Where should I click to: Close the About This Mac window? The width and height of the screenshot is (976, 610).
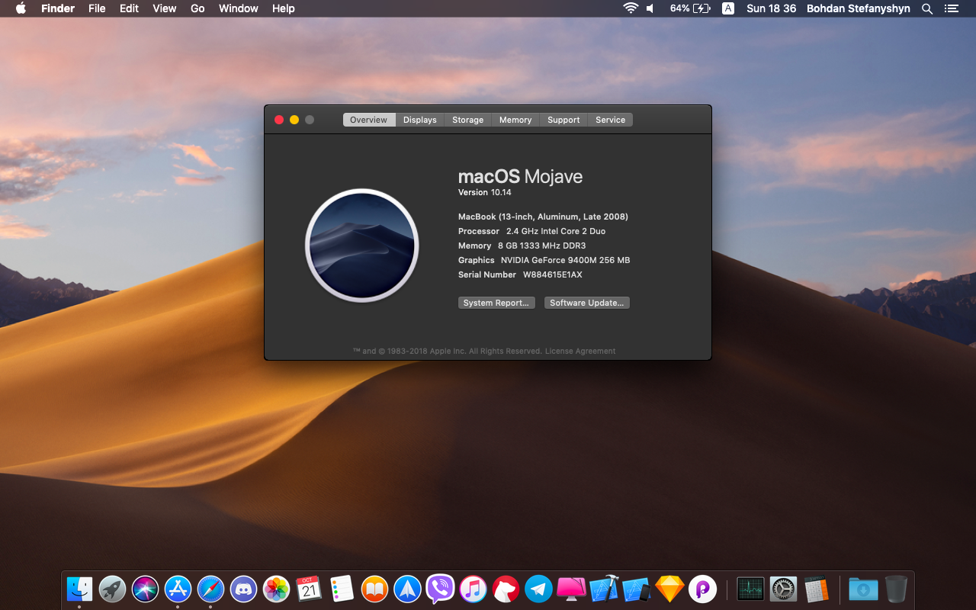279,120
